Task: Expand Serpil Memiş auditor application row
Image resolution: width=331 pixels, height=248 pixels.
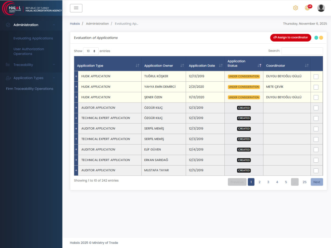Action: pos(76,128)
